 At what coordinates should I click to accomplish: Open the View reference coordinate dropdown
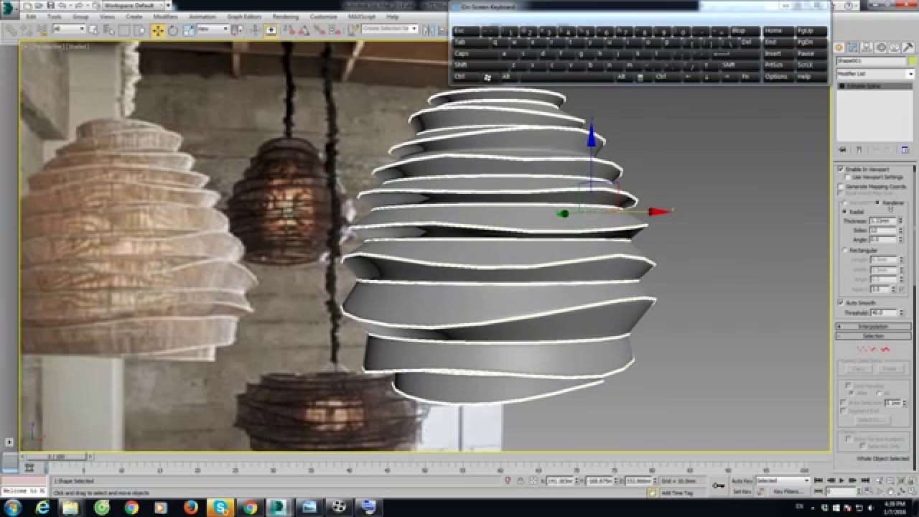[213, 29]
